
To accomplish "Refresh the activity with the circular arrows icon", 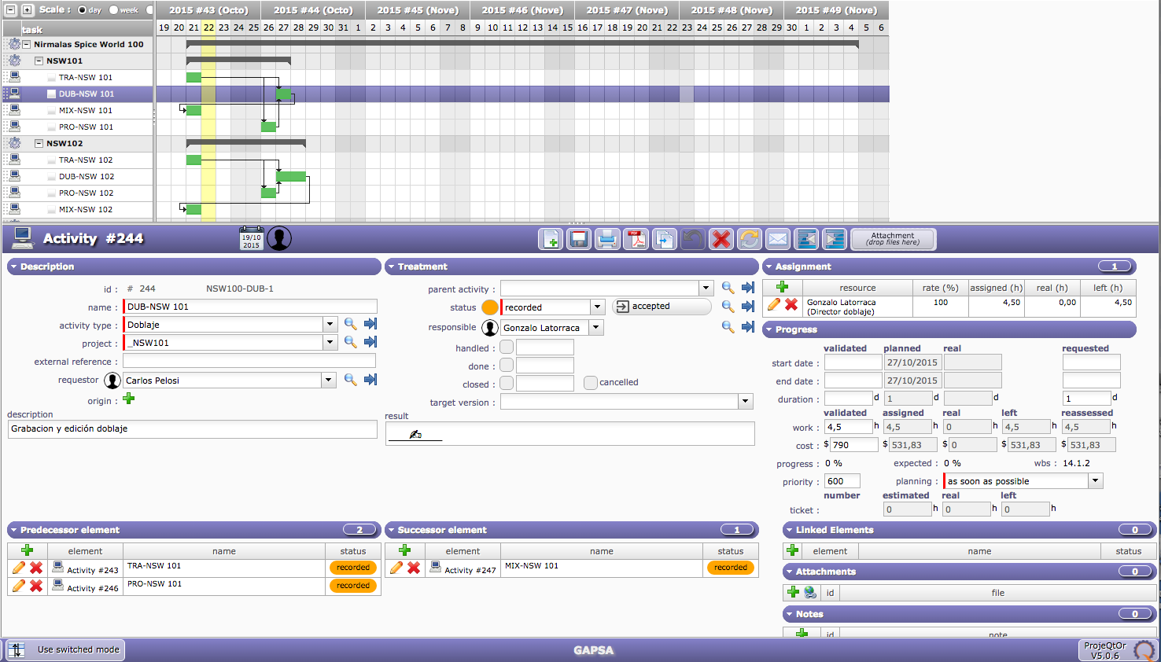I will [x=750, y=239].
